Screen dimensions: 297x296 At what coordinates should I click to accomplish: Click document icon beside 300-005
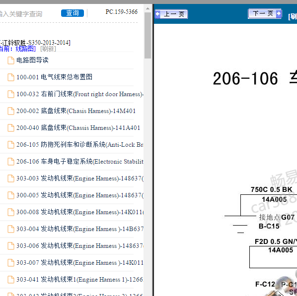coord(11,195)
